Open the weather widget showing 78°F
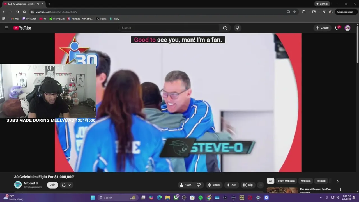The width and height of the screenshot is (359, 202). coord(13,198)
